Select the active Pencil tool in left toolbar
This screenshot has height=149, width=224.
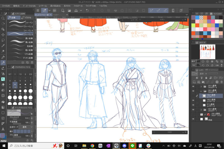(3, 63)
